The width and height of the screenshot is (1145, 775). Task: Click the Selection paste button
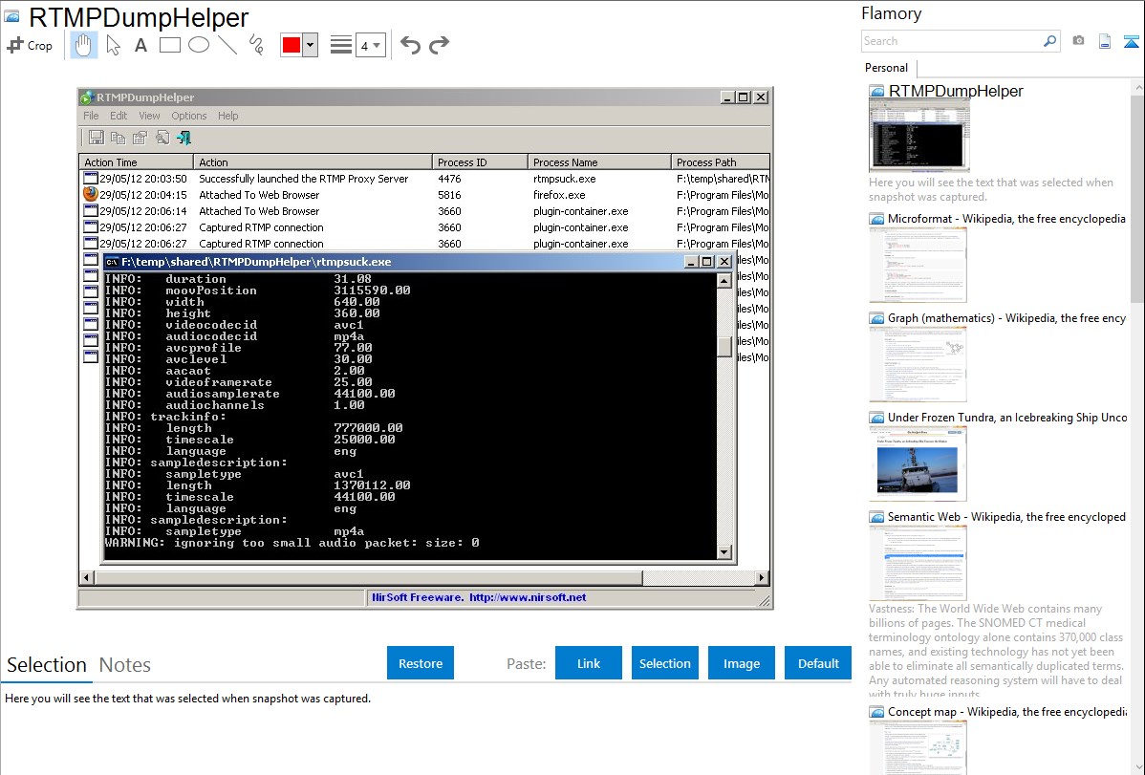click(x=665, y=663)
